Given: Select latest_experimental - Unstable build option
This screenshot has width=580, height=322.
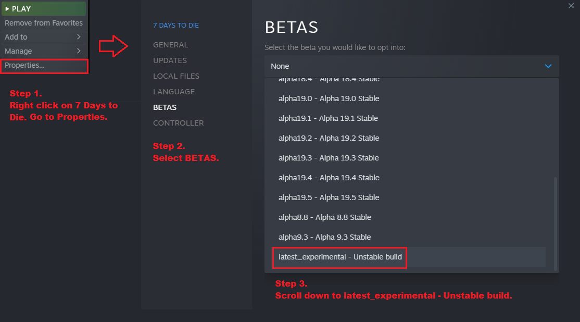Looking at the screenshot, I should coord(340,257).
